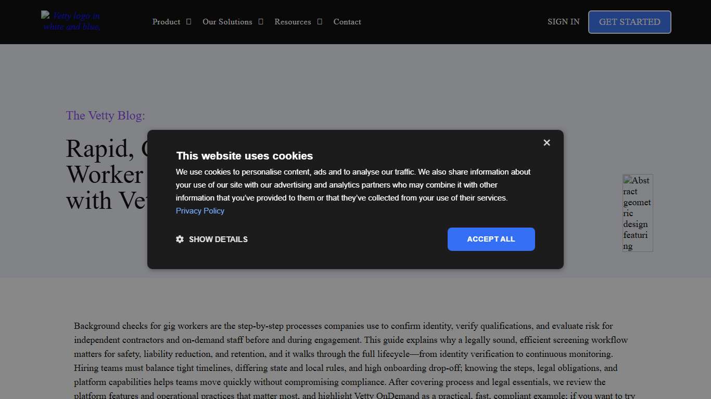
Task: Open the Privacy Policy link
Action: pos(200,211)
